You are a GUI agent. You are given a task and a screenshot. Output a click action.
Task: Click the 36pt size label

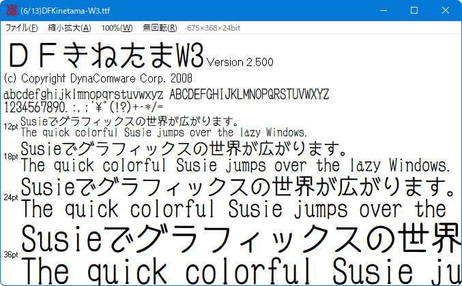[11, 255]
